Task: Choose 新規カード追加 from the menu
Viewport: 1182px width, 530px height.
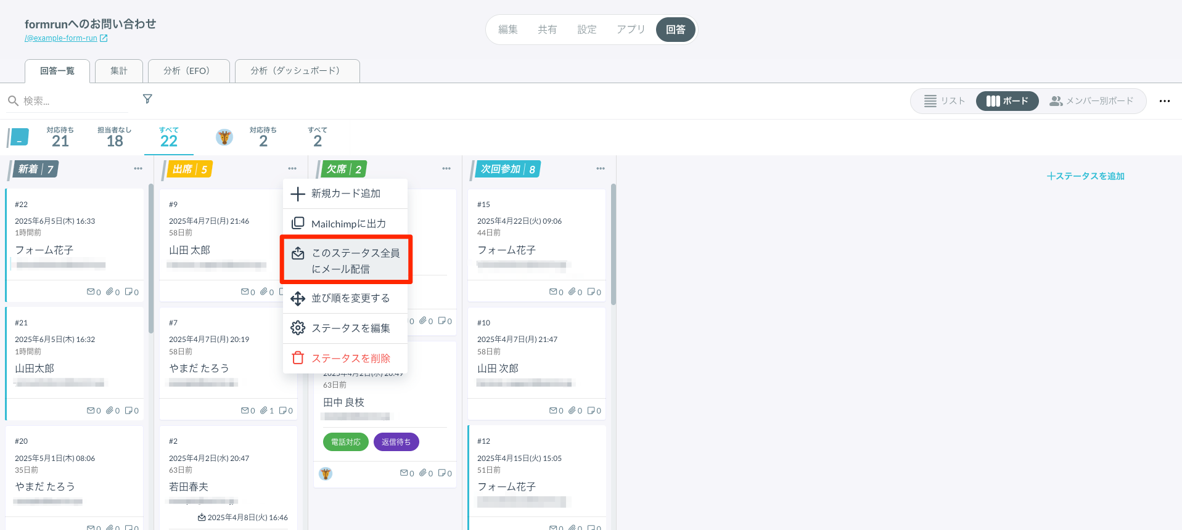Action: coord(345,194)
